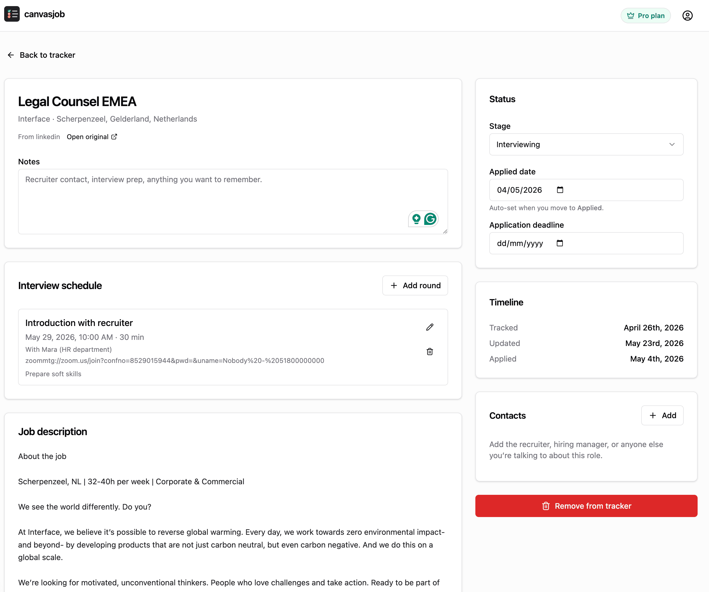Viewport: 709px width, 592px height.
Task: Click the canvasjob logo icon
Action: click(12, 14)
